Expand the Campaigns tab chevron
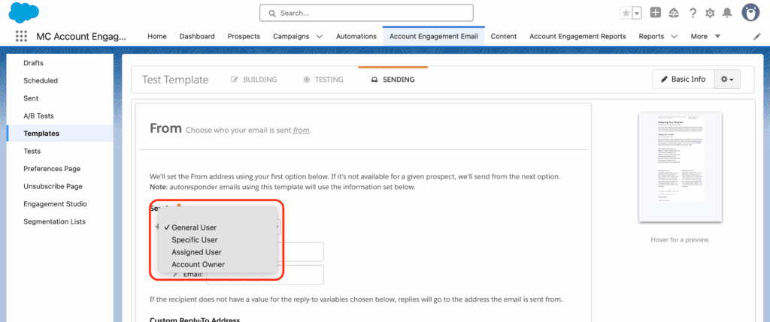This screenshot has width=770, height=322. 320,36
